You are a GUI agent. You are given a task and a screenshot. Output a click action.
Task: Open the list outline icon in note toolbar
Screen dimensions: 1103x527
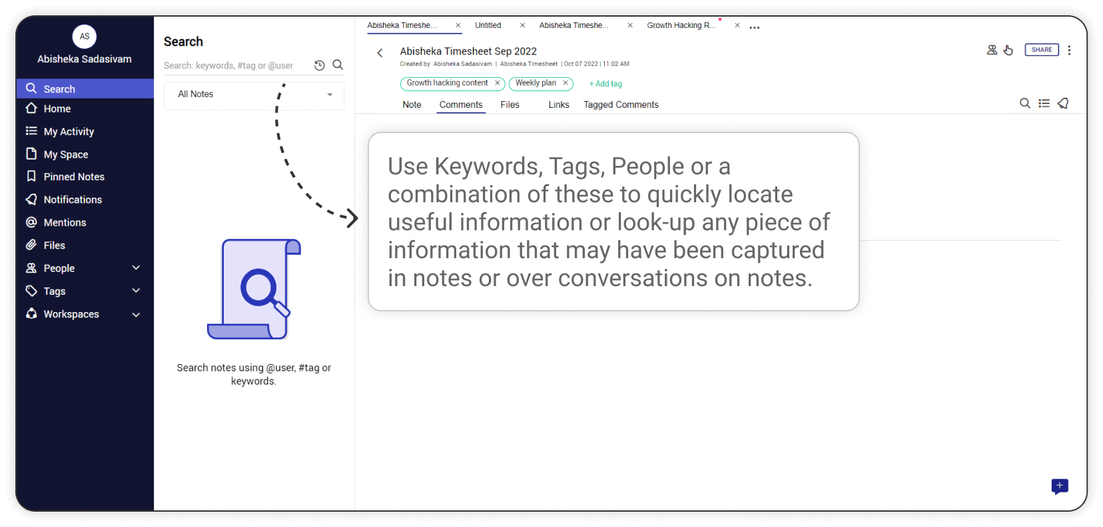1044,103
